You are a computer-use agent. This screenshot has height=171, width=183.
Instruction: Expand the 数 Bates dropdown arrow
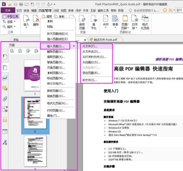(x=136, y=28)
